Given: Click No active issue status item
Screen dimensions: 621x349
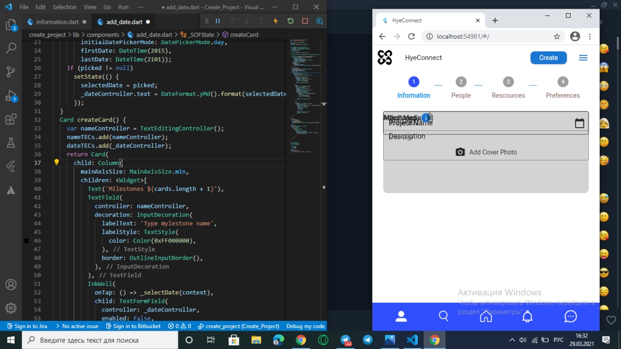Looking at the screenshot, I should pos(77,326).
